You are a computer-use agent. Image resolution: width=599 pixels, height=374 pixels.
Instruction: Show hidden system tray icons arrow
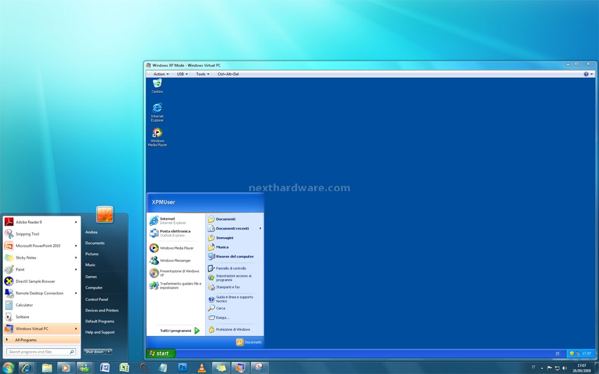tap(542, 368)
